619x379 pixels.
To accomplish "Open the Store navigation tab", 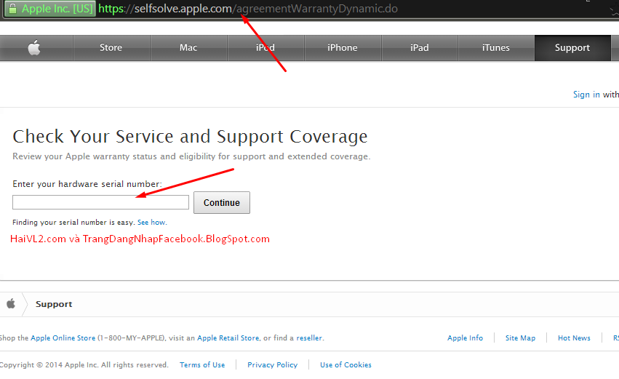I will tap(111, 48).
